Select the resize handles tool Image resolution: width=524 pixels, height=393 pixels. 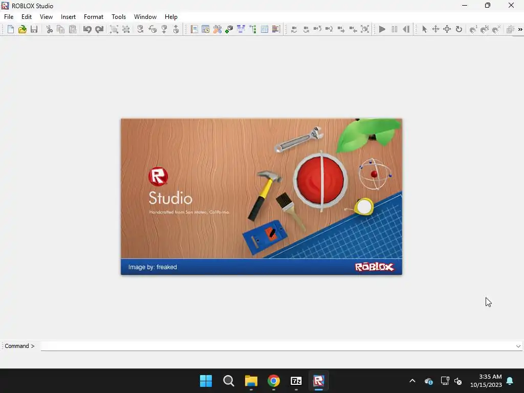coord(447,29)
